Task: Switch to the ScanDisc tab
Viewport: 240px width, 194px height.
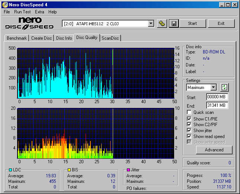Action: (110, 38)
